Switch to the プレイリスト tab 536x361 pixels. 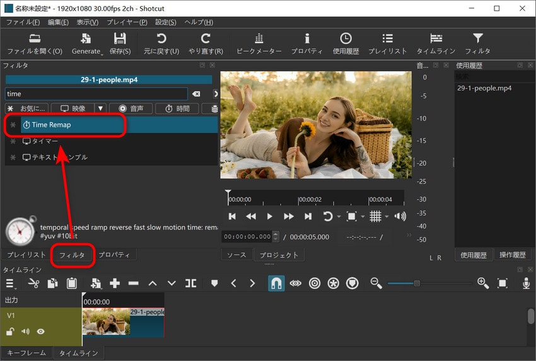[x=26, y=255]
